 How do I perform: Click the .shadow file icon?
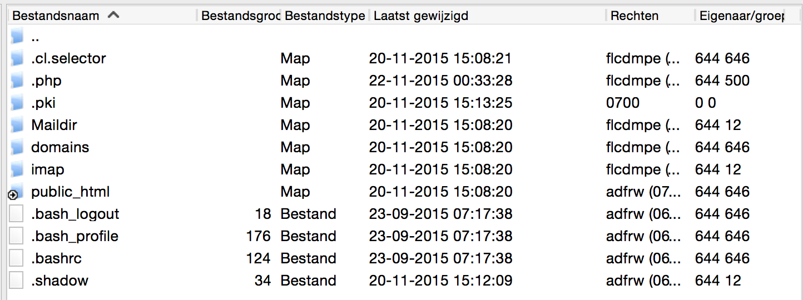17,281
